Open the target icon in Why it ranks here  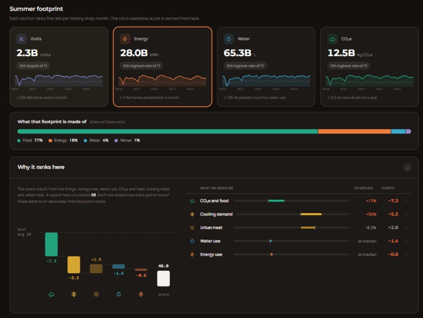coord(407,168)
